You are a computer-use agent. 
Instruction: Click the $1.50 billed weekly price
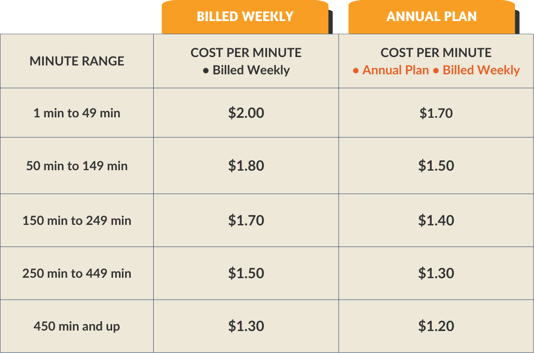[x=246, y=273]
